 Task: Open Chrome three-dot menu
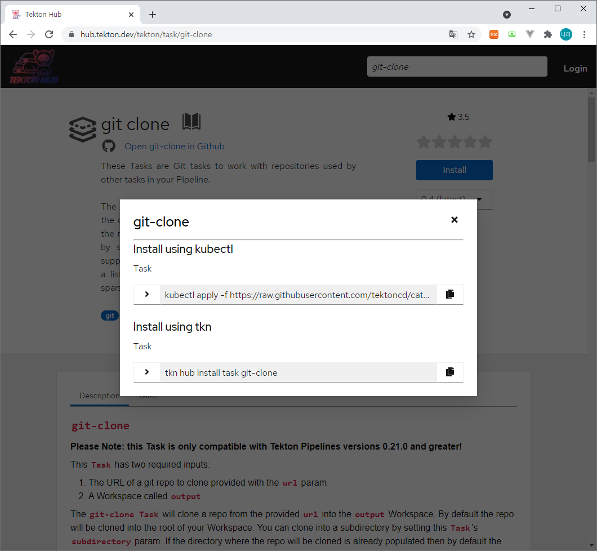[x=584, y=35]
